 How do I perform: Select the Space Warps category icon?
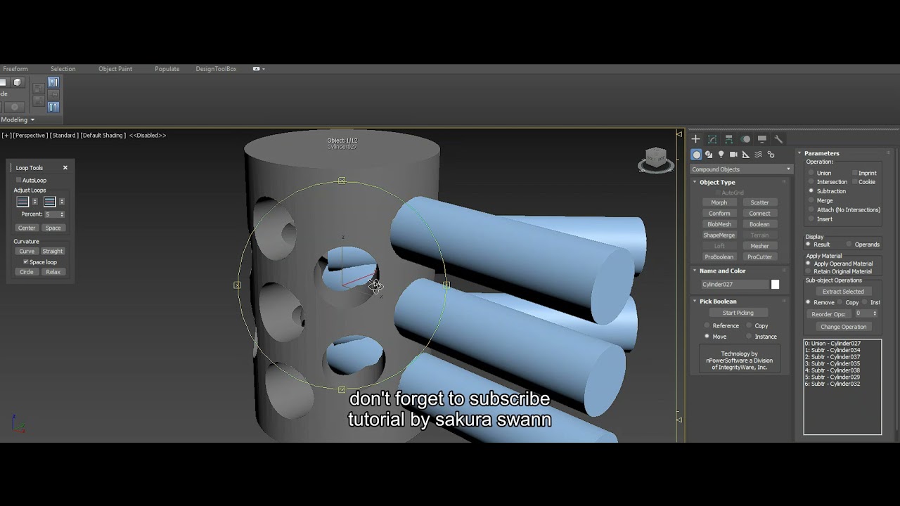[x=759, y=155]
